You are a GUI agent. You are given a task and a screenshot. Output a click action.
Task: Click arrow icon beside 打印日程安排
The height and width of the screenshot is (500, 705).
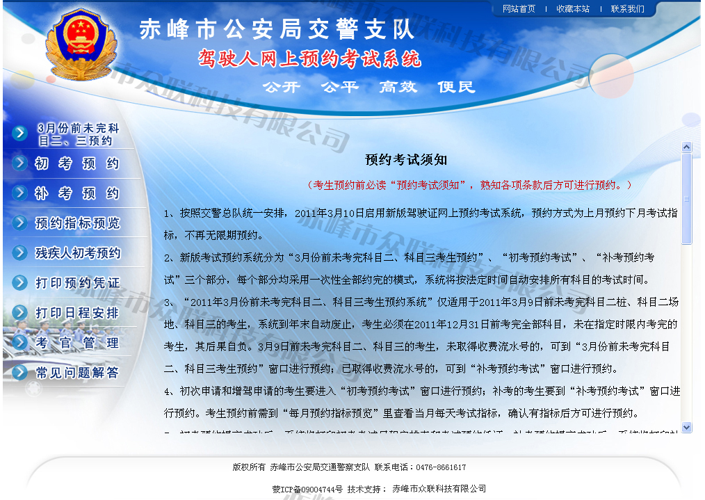point(20,313)
